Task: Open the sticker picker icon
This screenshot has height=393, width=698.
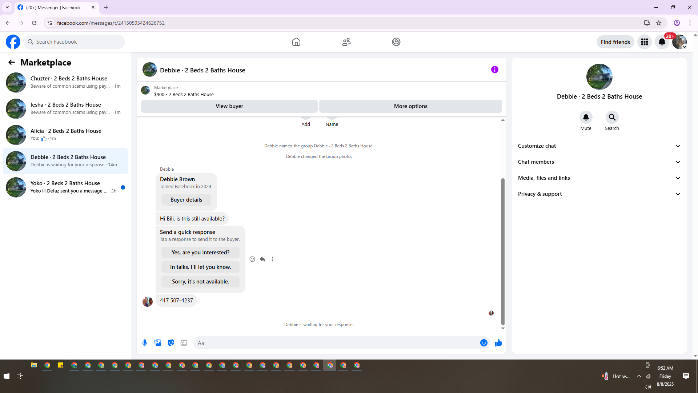Action: [x=171, y=343]
